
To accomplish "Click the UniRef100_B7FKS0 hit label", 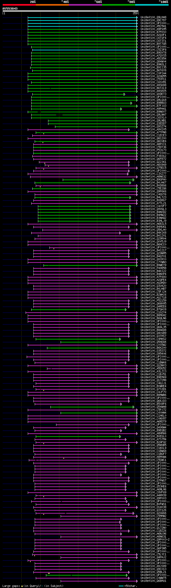I will [153, 32].
